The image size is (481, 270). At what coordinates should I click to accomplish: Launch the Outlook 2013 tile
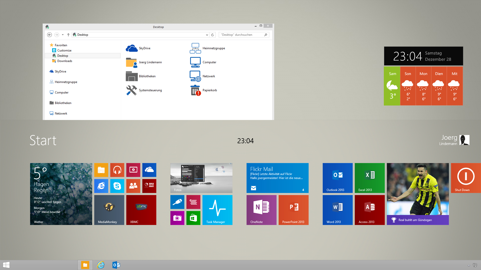coord(338,178)
